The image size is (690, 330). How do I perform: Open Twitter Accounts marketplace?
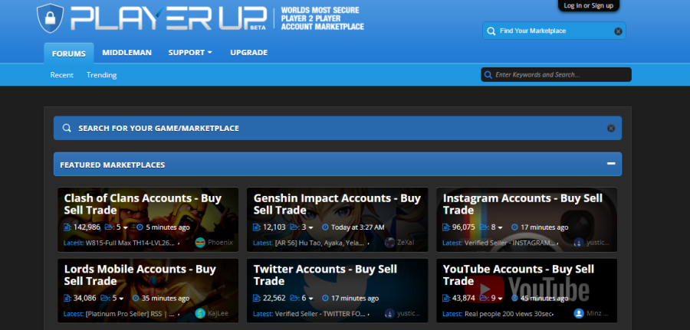pyautogui.click(x=325, y=275)
